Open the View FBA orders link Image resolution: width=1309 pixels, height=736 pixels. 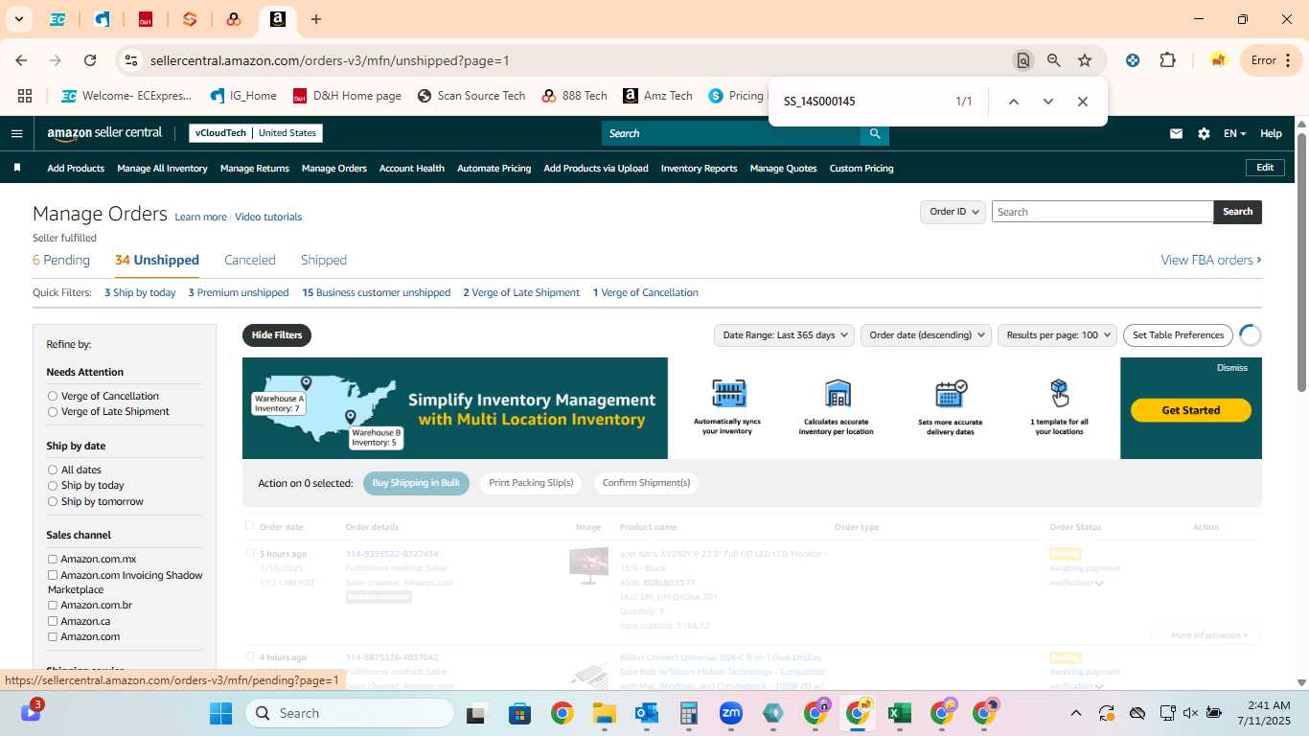coord(1211,260)
